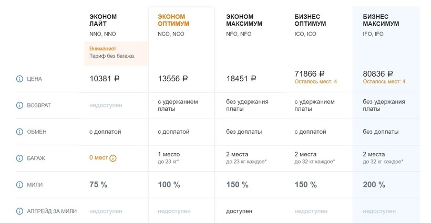
Task: Click the АПГРЕЙД ЗА МИЛИ row label
Action: point(52,211)
